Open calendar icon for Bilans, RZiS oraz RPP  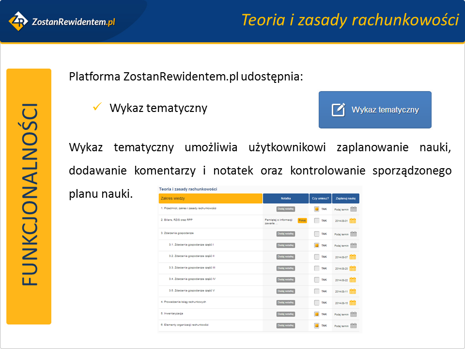pos(353,221)
